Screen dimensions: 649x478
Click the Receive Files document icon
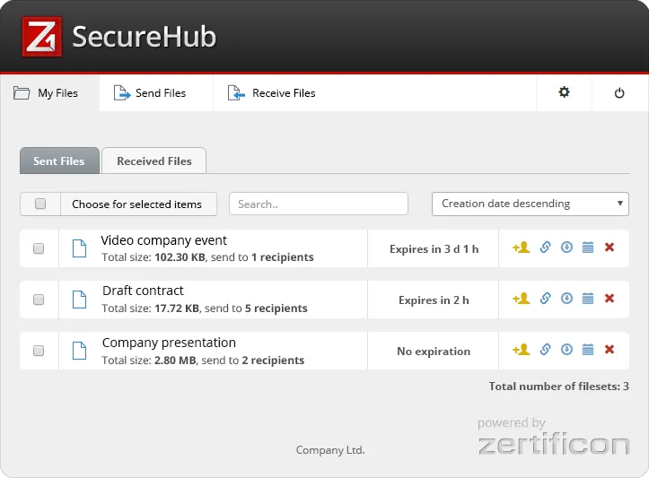(236, 93)
